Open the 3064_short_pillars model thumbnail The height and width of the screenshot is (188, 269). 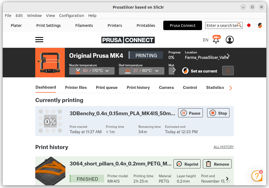tap(50, 171)
